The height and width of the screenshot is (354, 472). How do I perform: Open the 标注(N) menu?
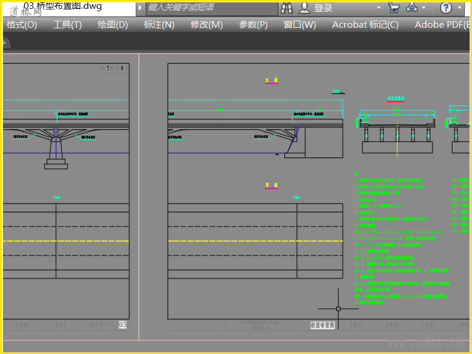click(x=159, y=25)
